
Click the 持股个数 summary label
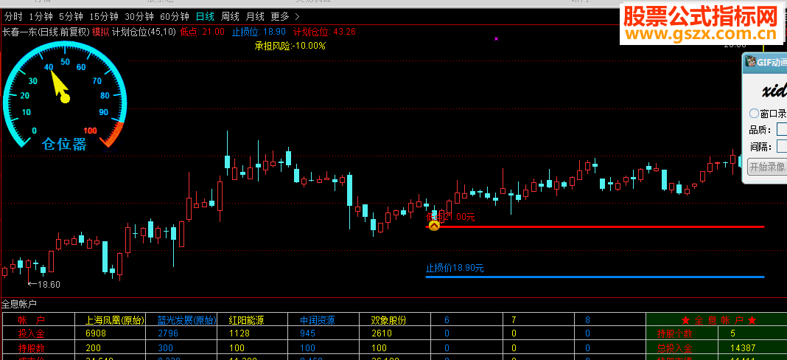675,333
